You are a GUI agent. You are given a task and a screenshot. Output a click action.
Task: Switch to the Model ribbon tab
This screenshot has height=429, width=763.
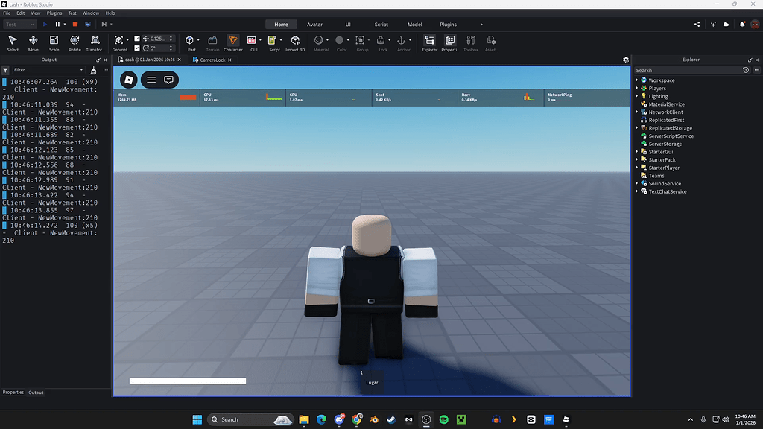(x=414, y=25)
